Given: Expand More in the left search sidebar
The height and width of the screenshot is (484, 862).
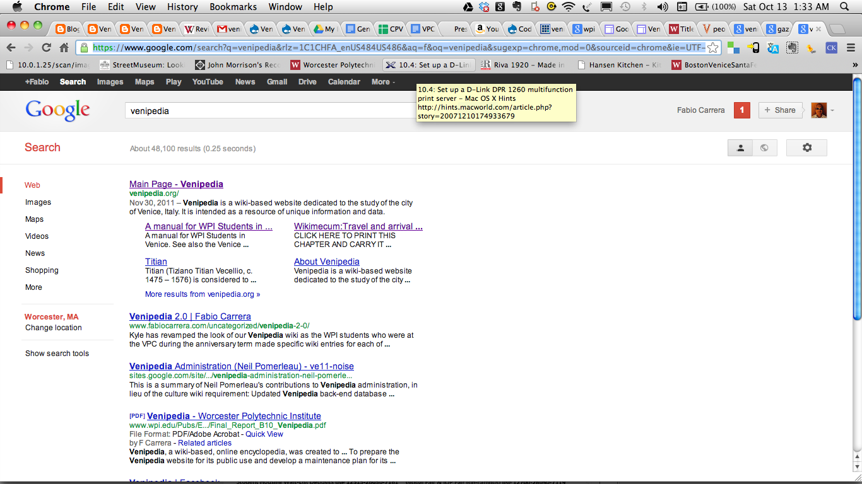Looking at the screenshot, I should [x=33, y=287].
